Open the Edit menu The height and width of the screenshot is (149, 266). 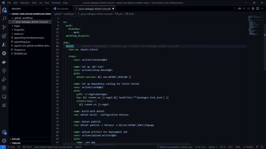(15, 3)
